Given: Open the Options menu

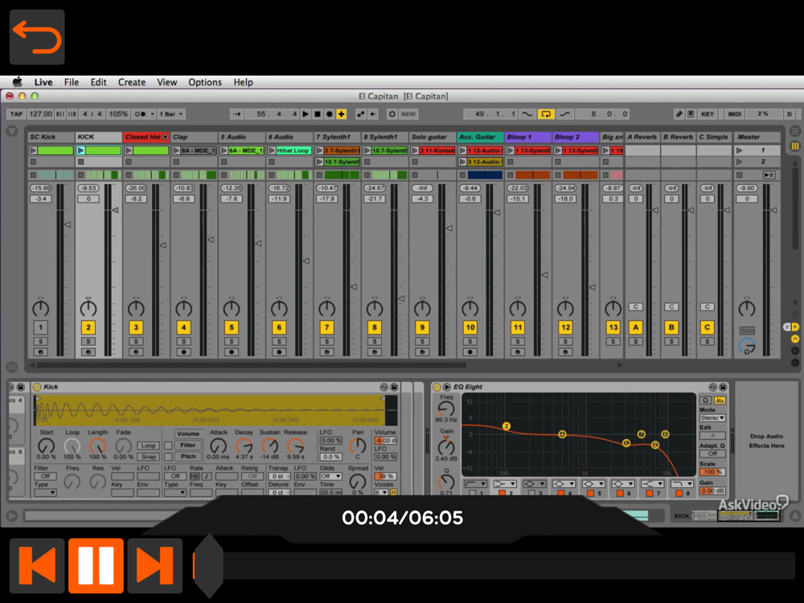Looking at the screenshot, I should point(205,82).
